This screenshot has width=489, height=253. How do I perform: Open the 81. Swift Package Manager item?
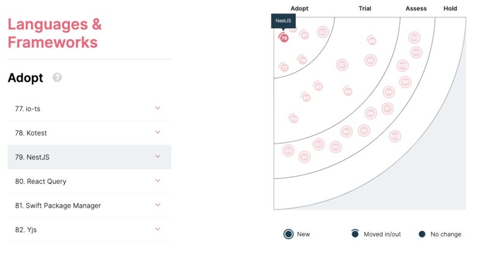coord(89,205)
